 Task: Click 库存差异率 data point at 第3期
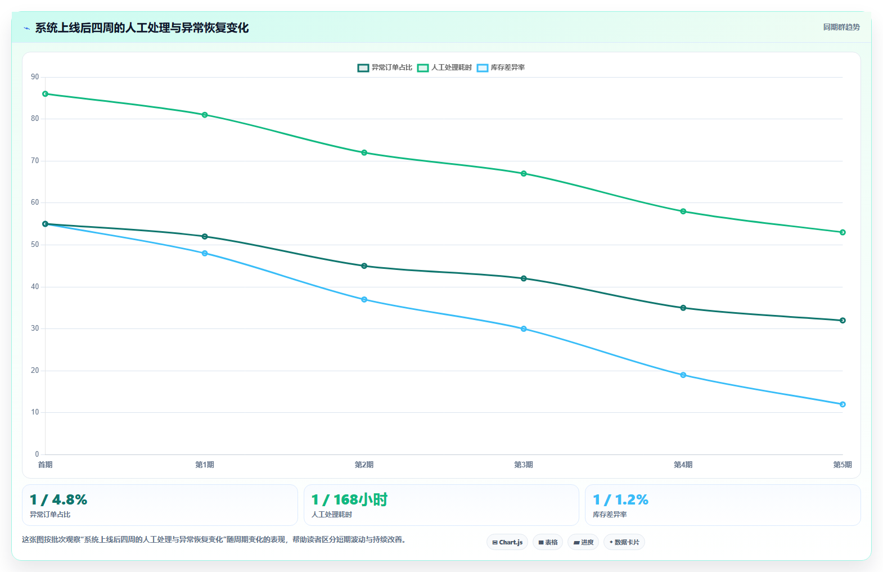524,329
